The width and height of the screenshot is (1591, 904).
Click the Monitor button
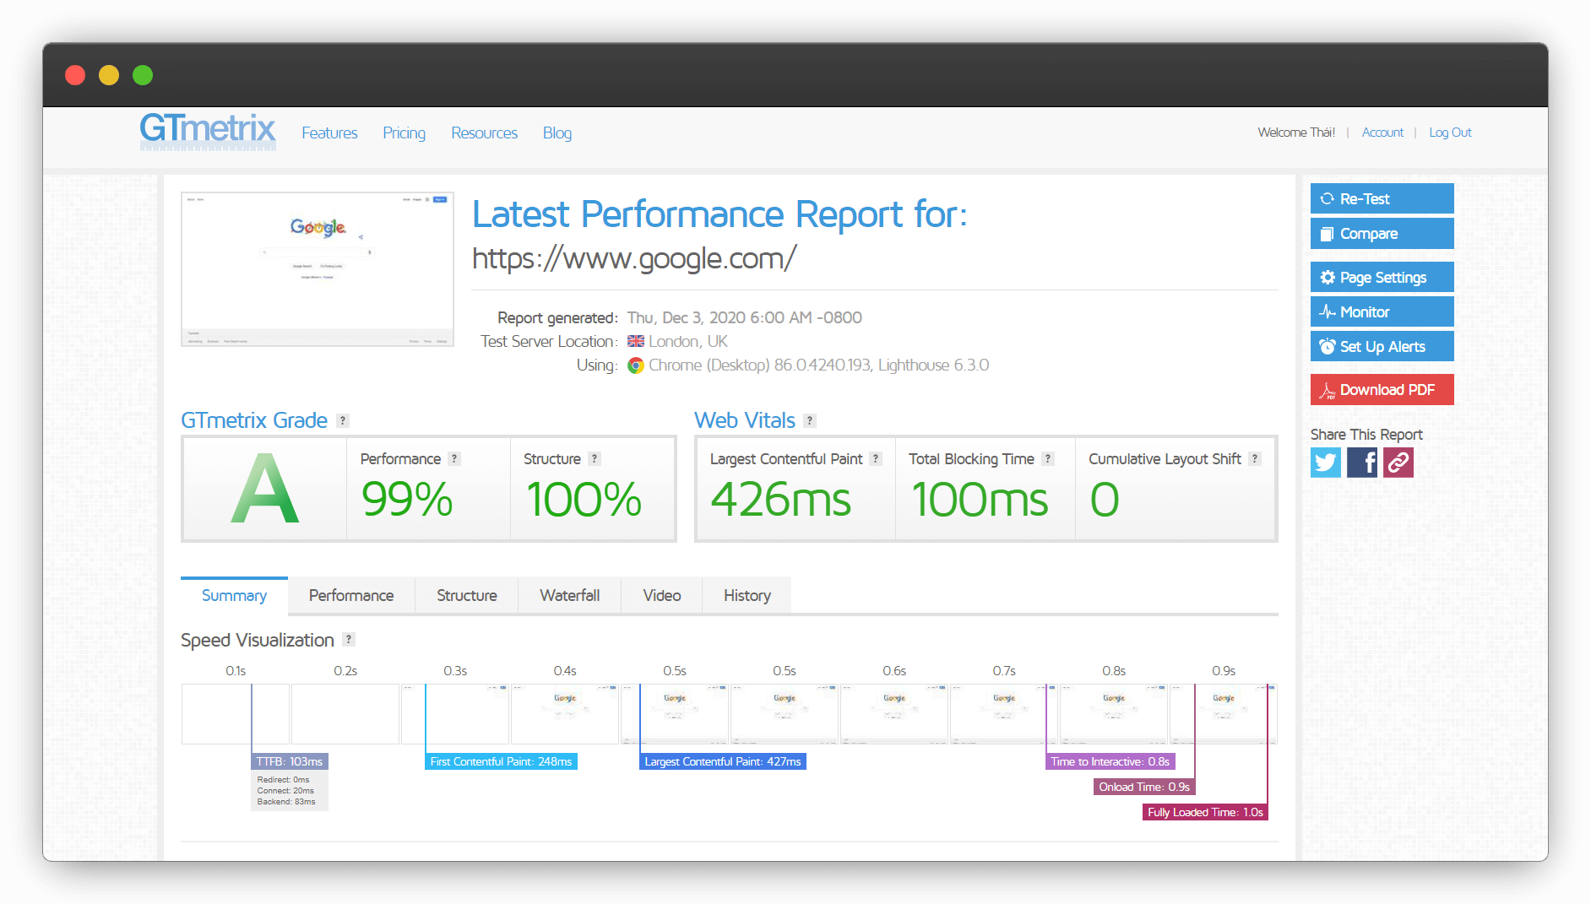[x=1382, y=312]
